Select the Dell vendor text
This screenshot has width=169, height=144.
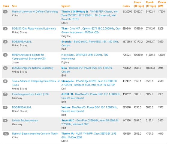pos(63,89)
